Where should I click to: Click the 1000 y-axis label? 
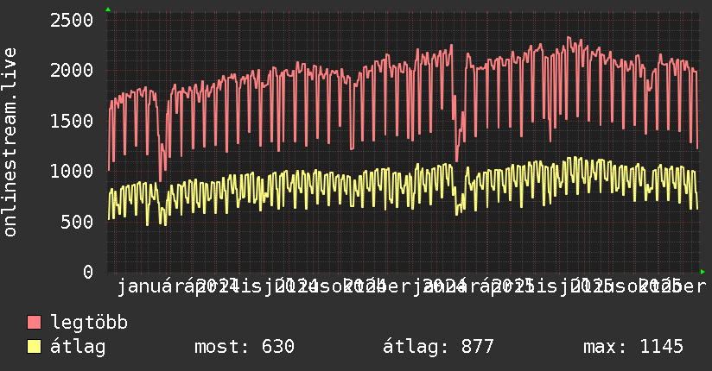[72, 172]
